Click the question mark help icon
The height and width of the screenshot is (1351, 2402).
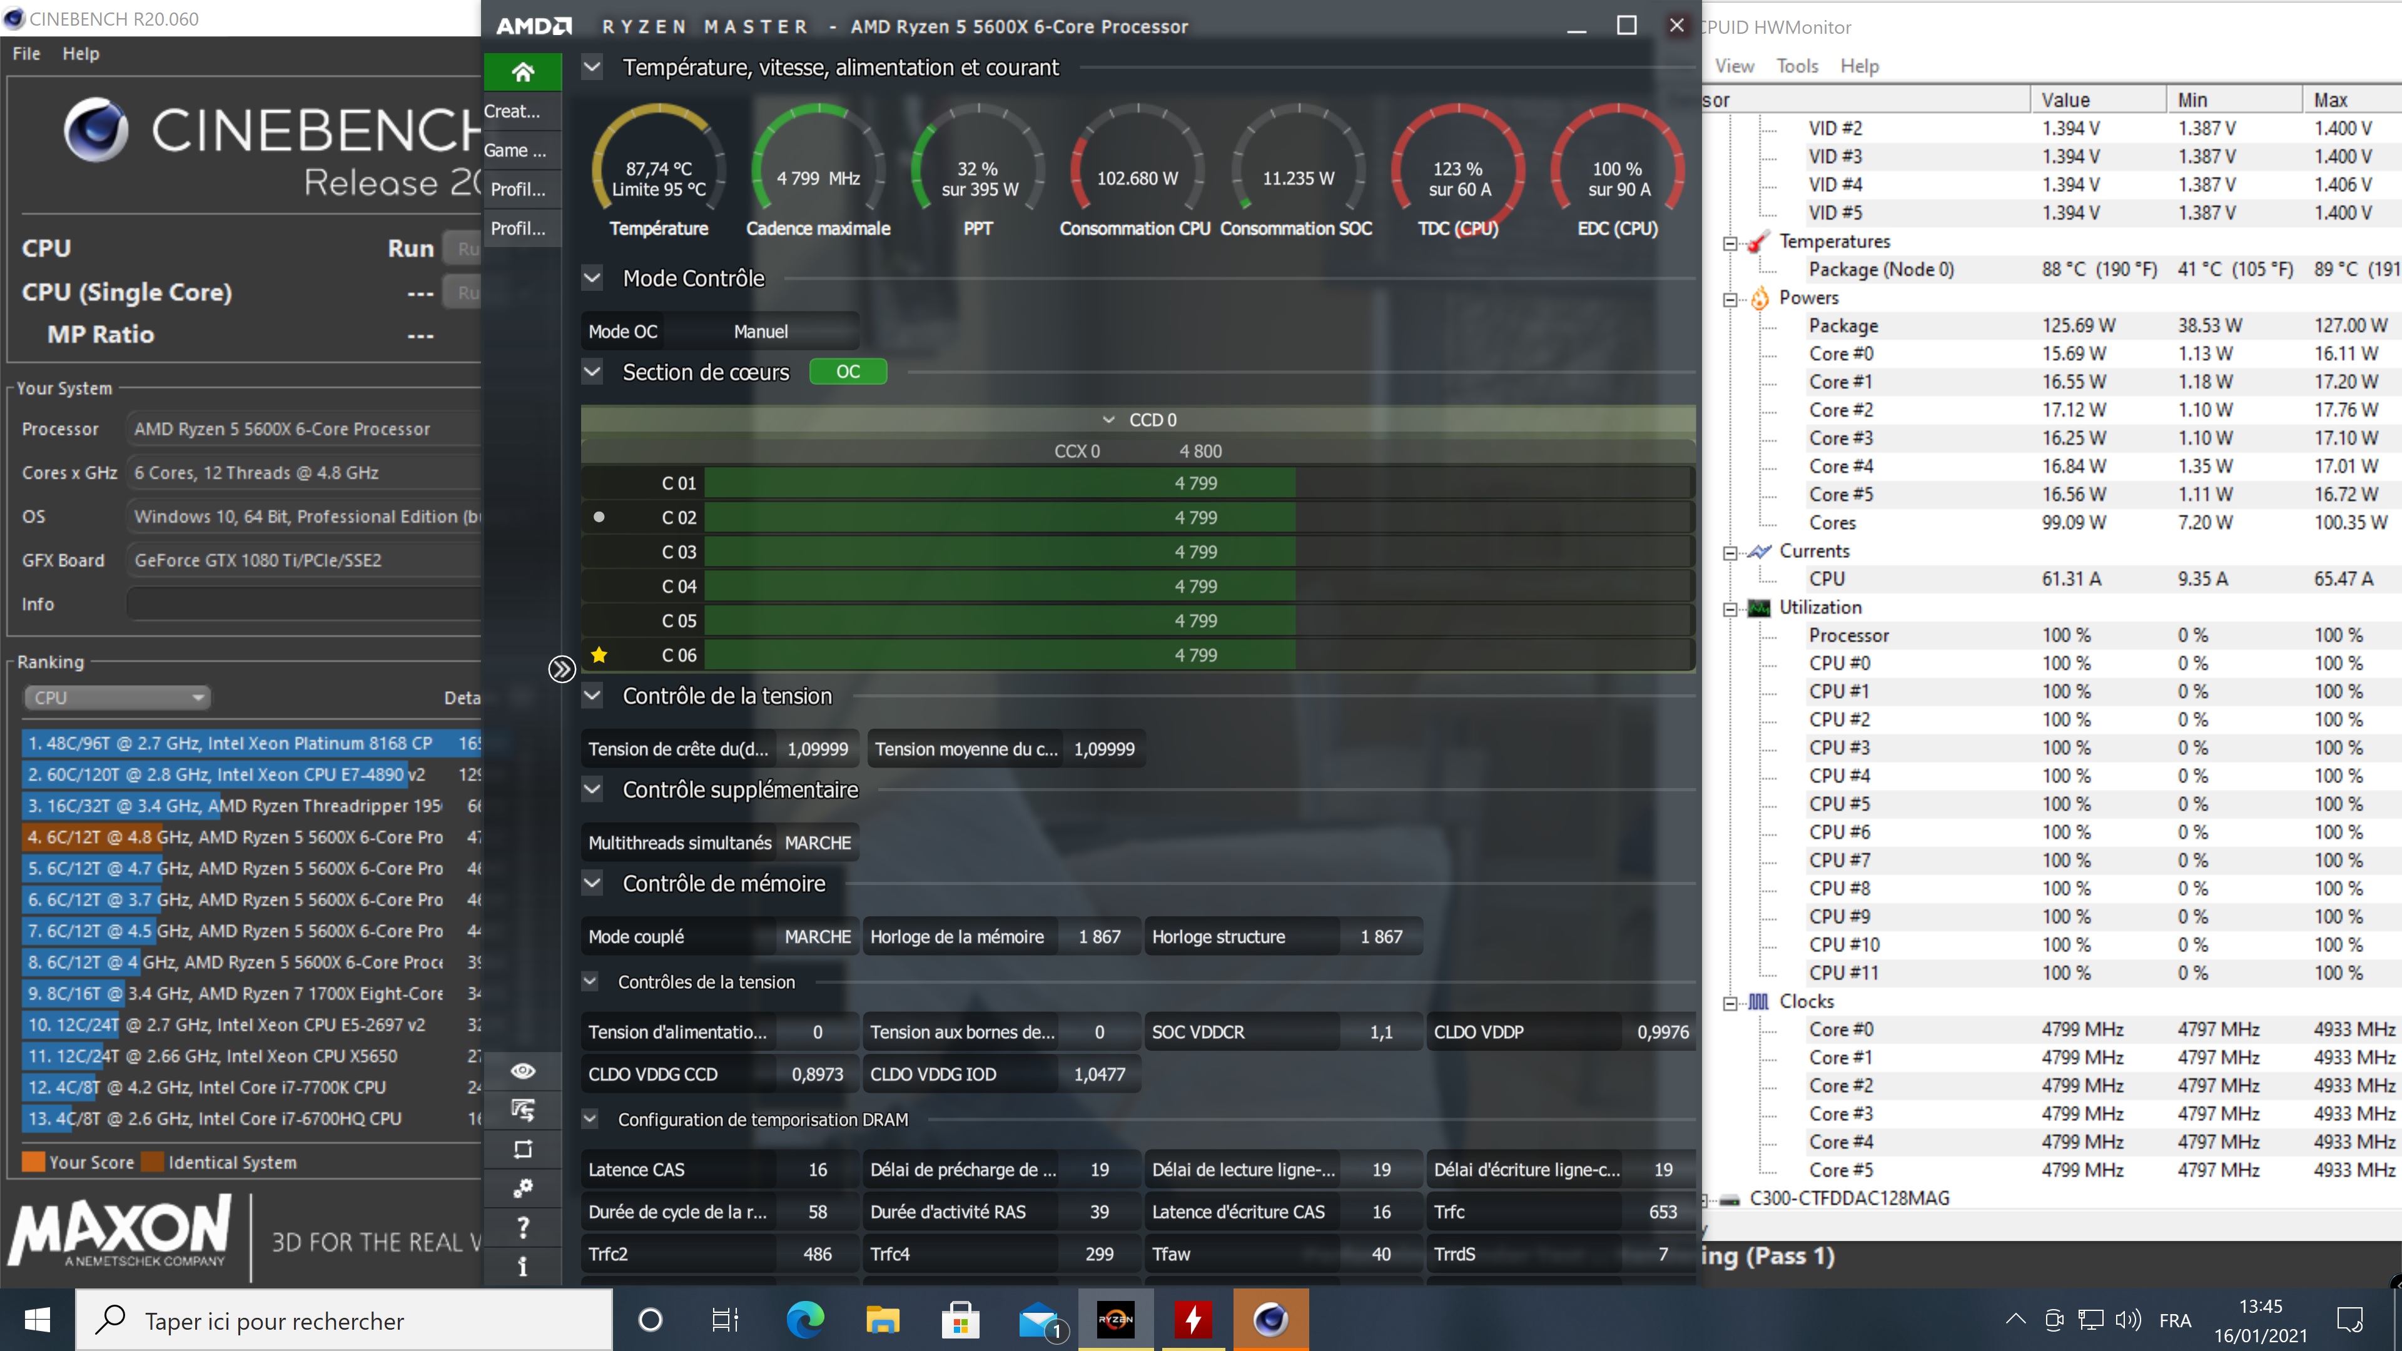pyautogui.click(x=522, y=1227)
